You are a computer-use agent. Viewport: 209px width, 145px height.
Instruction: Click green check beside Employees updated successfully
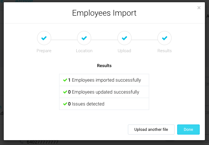[x=65, y=92]
